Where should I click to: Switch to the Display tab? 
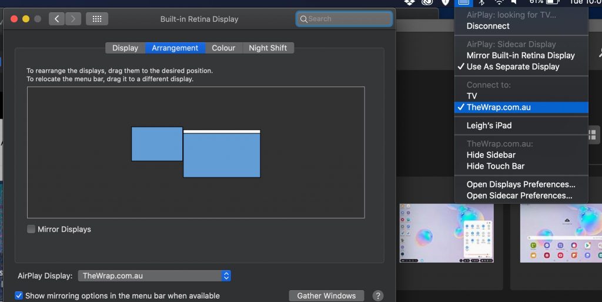pyautogui.click(x=125, y=48)
